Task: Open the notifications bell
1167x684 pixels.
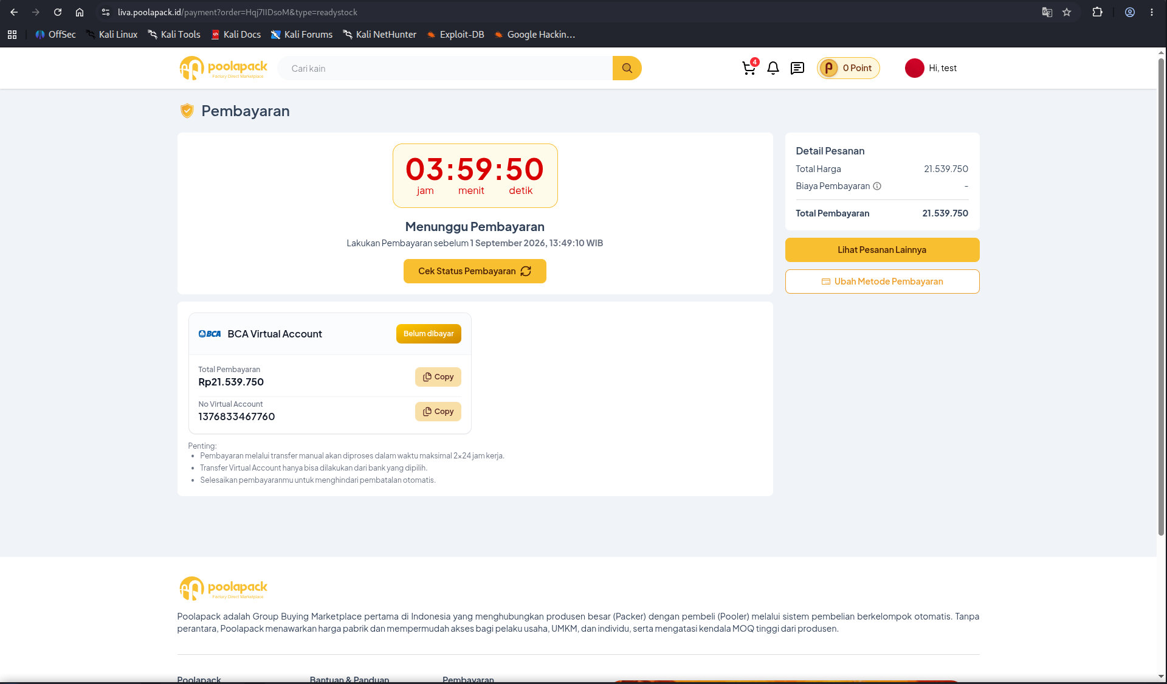Action: pyautogui.click(x=773, y=68)
